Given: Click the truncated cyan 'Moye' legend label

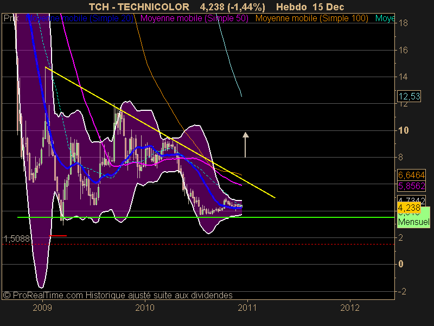Looking at the screenshot, I should click(385, 18).
